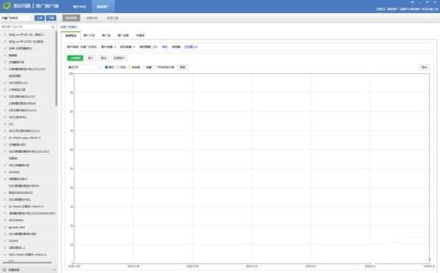
Task: Click the icon beside plan named 111
Action: [x=5, y=124]
